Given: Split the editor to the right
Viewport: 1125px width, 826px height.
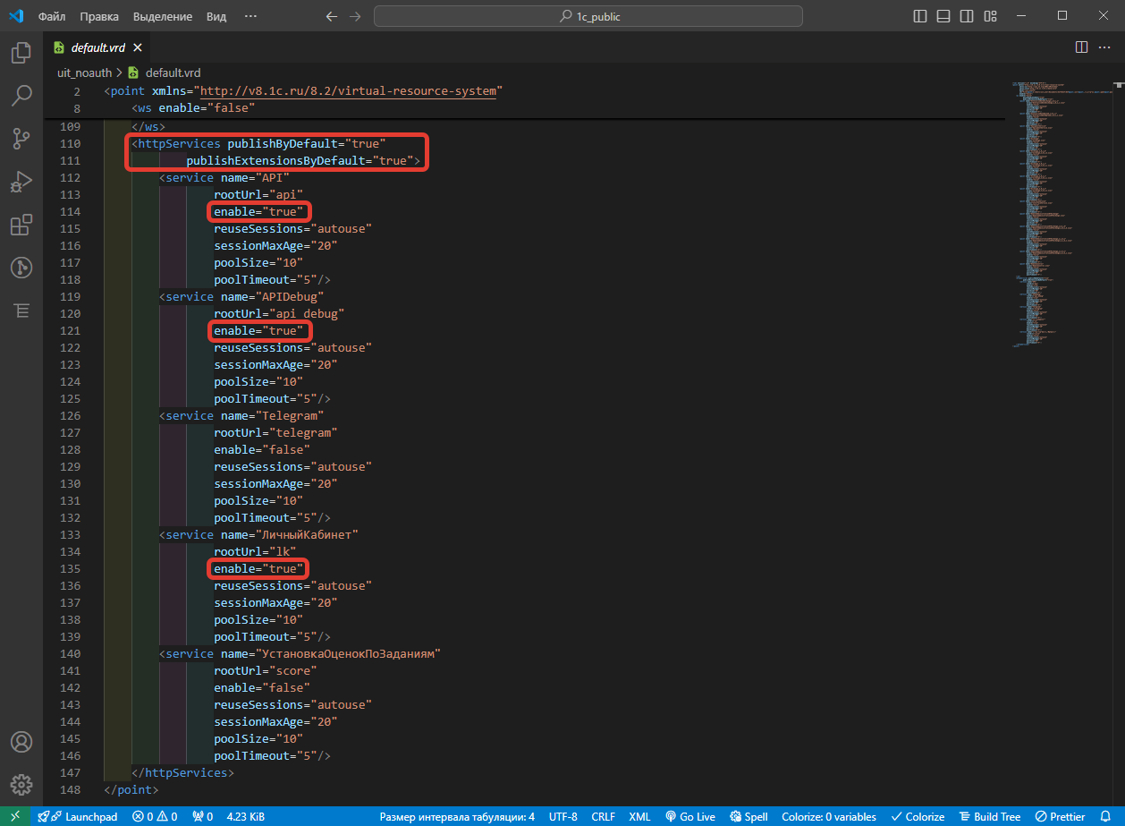Looking at the screenshot, I should click(x=1081, y=47).
